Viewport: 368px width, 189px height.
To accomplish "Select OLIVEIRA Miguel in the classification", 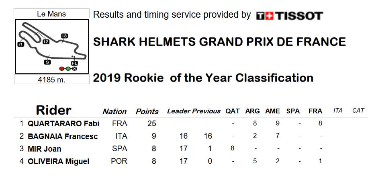I will [x=58, y=162].
